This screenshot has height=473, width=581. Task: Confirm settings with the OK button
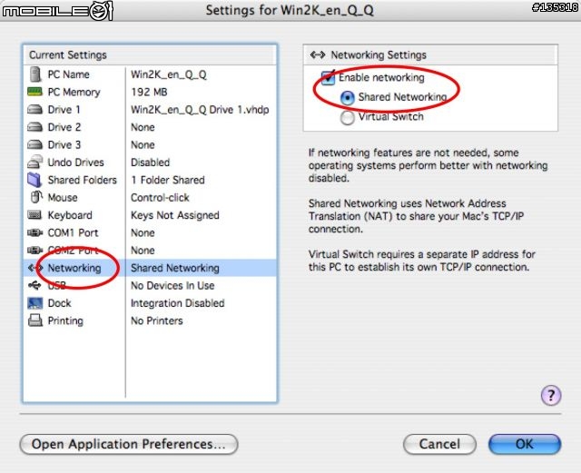coord(525,444)
